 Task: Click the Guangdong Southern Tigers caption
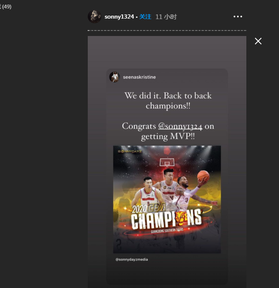[167, 230]
